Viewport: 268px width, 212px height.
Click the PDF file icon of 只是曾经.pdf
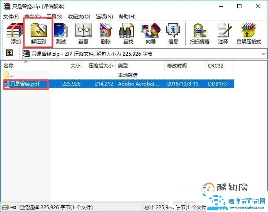point(7,84)
